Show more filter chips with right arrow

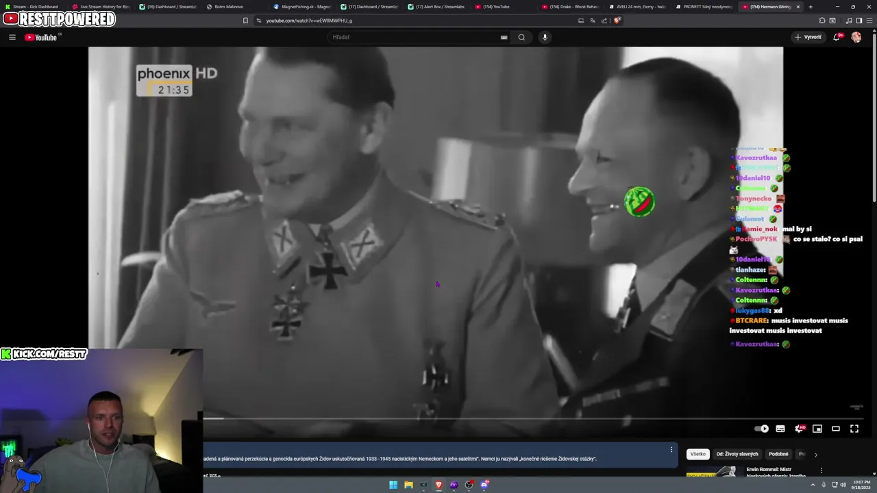[x=815, y=454]
